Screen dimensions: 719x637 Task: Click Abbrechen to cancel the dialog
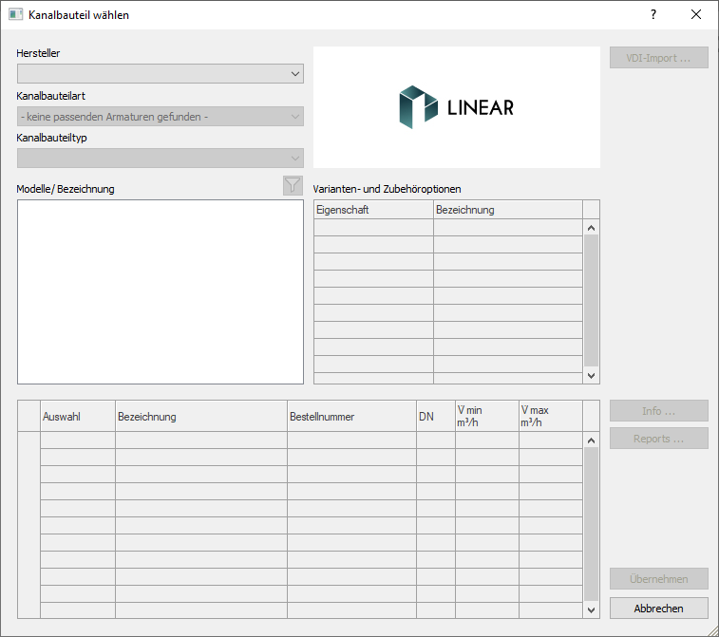658,609
